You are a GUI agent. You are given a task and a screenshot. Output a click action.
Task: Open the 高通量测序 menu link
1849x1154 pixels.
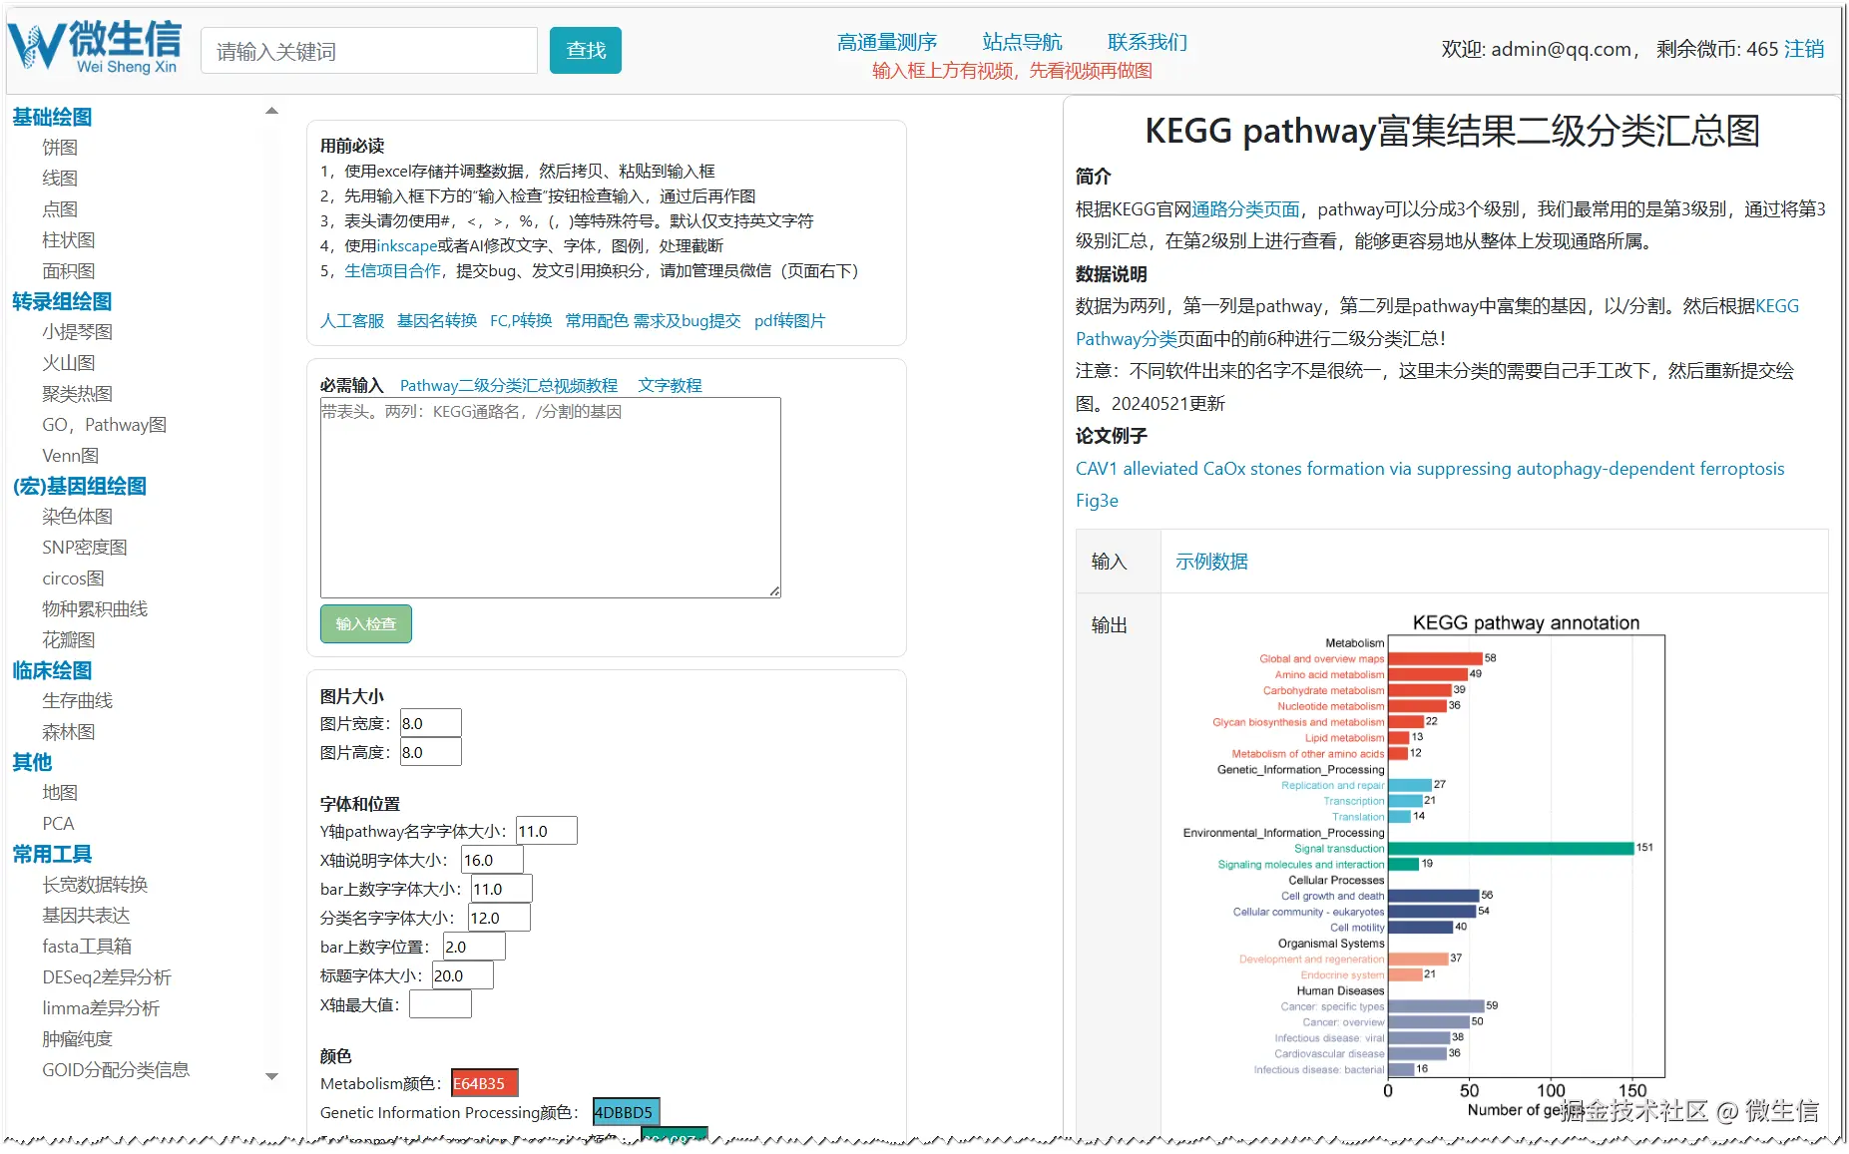(x=887, y=42)
